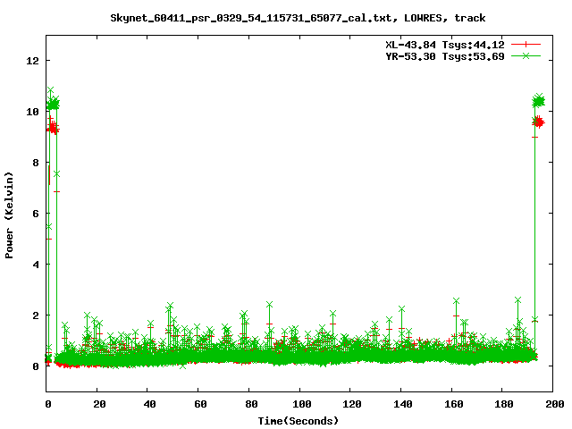572x429 pixels.
Task: Click the red XL legend line sample
Action: pos(526,45)
